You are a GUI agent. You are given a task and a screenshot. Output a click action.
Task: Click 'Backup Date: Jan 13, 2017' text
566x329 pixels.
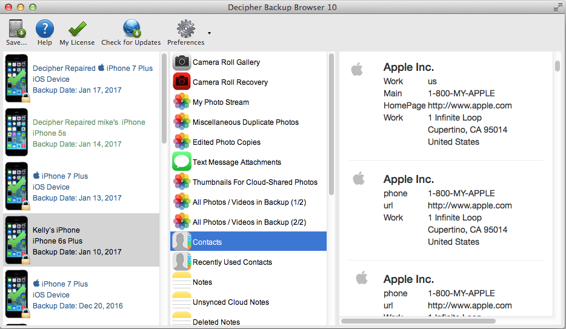[77, 198]
